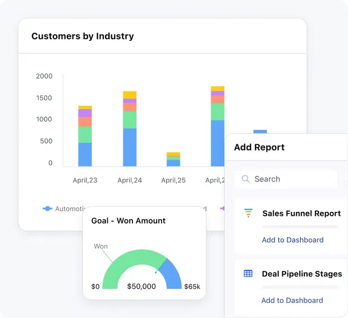
Task: Click the table icon beside Deal Pipeline Stages
Action: (248, 274)
